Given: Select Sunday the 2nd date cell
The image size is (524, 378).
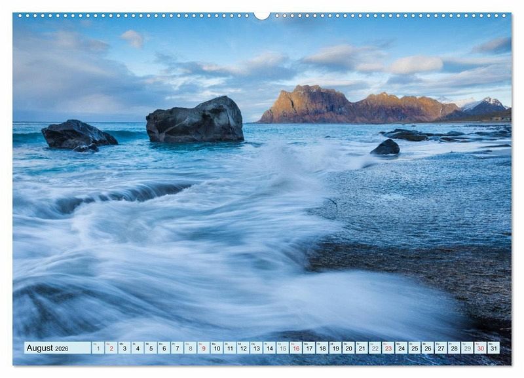Looking at the screenshot, I should (111, 348).
